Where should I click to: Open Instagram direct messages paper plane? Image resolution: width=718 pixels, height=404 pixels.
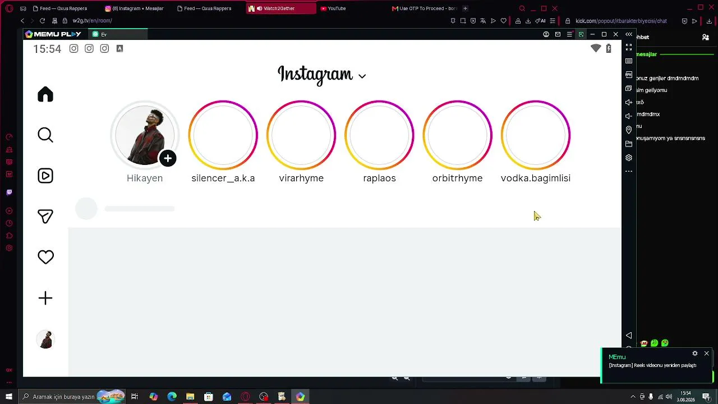(x=45, y=217)
